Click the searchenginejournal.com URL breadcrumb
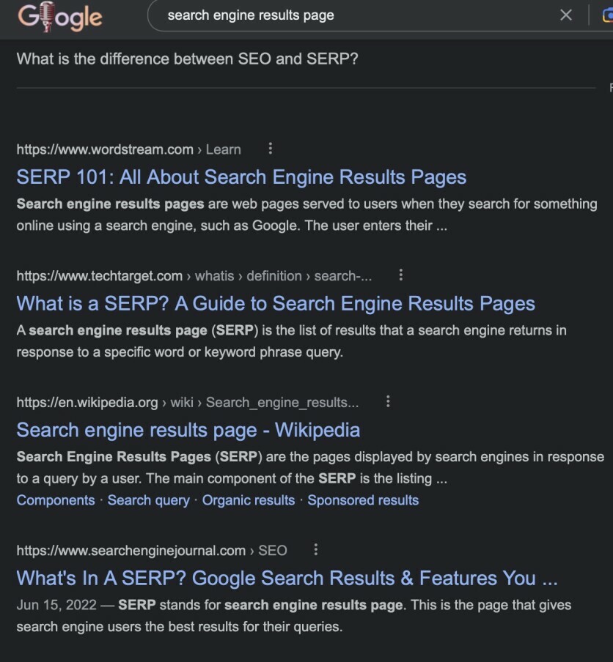Viewport: 613px width, 662px height. [151, 550]
